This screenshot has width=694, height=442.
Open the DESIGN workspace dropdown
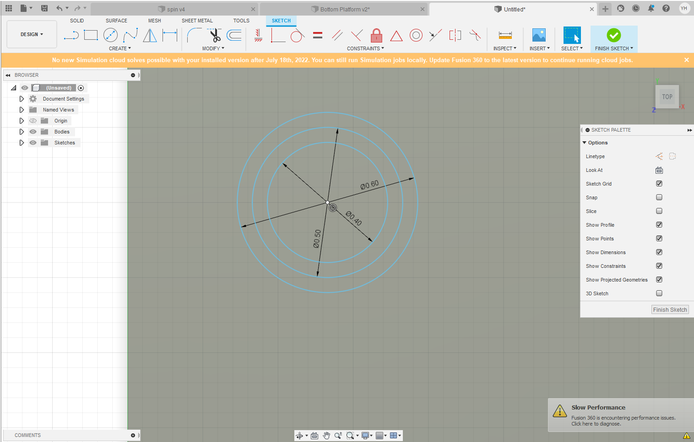(32, 34)
